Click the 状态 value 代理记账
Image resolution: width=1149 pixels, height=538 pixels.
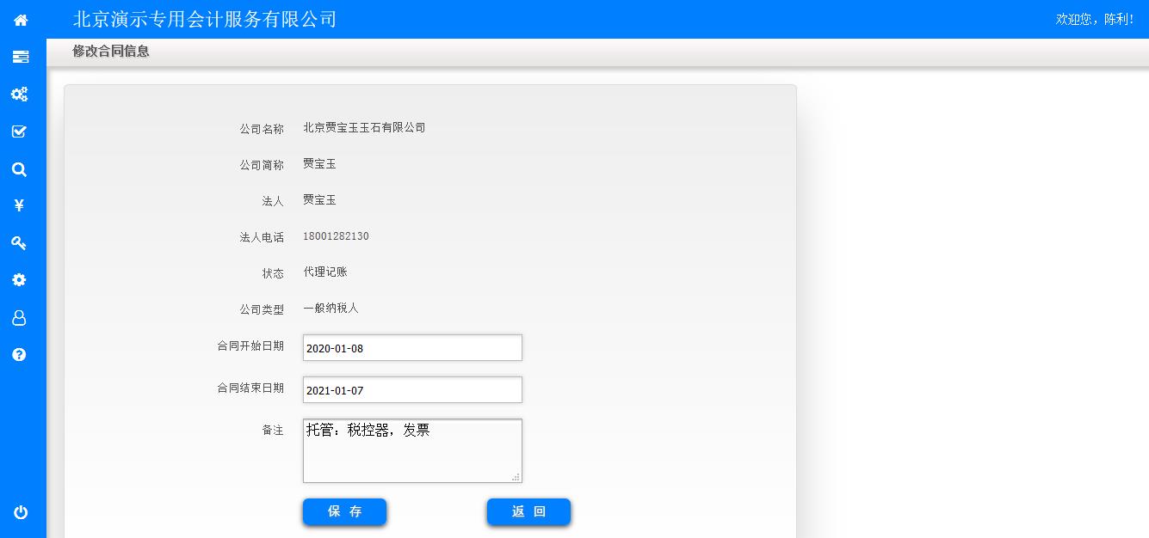coord(325,272)
